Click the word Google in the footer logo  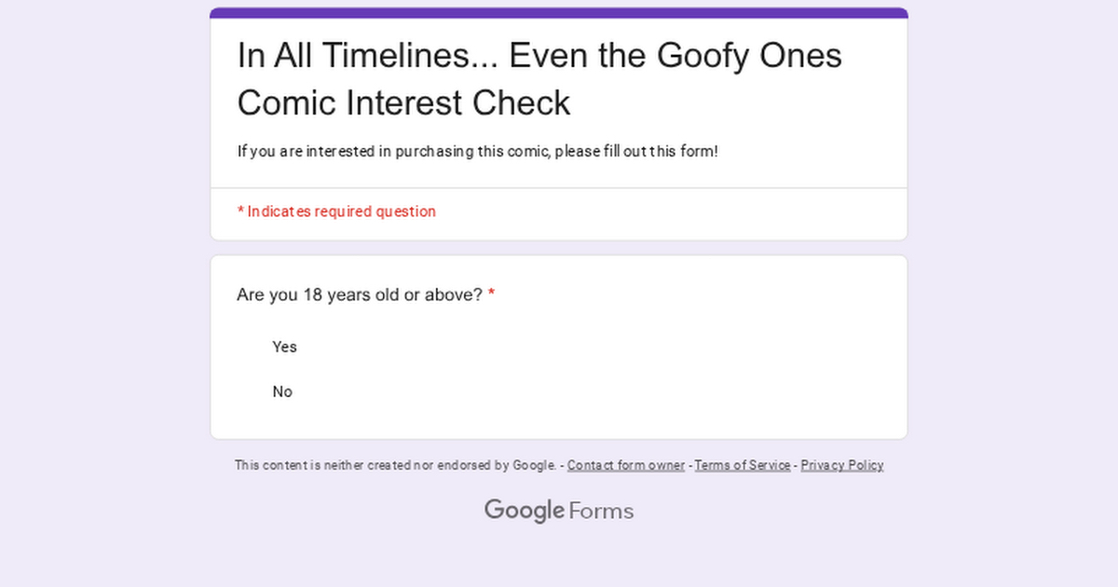click(524, 511)
